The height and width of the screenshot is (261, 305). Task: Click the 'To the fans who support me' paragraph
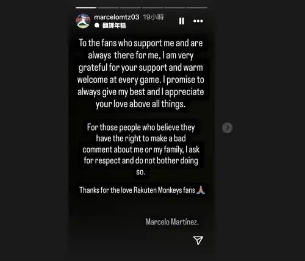tap(141, 74)
